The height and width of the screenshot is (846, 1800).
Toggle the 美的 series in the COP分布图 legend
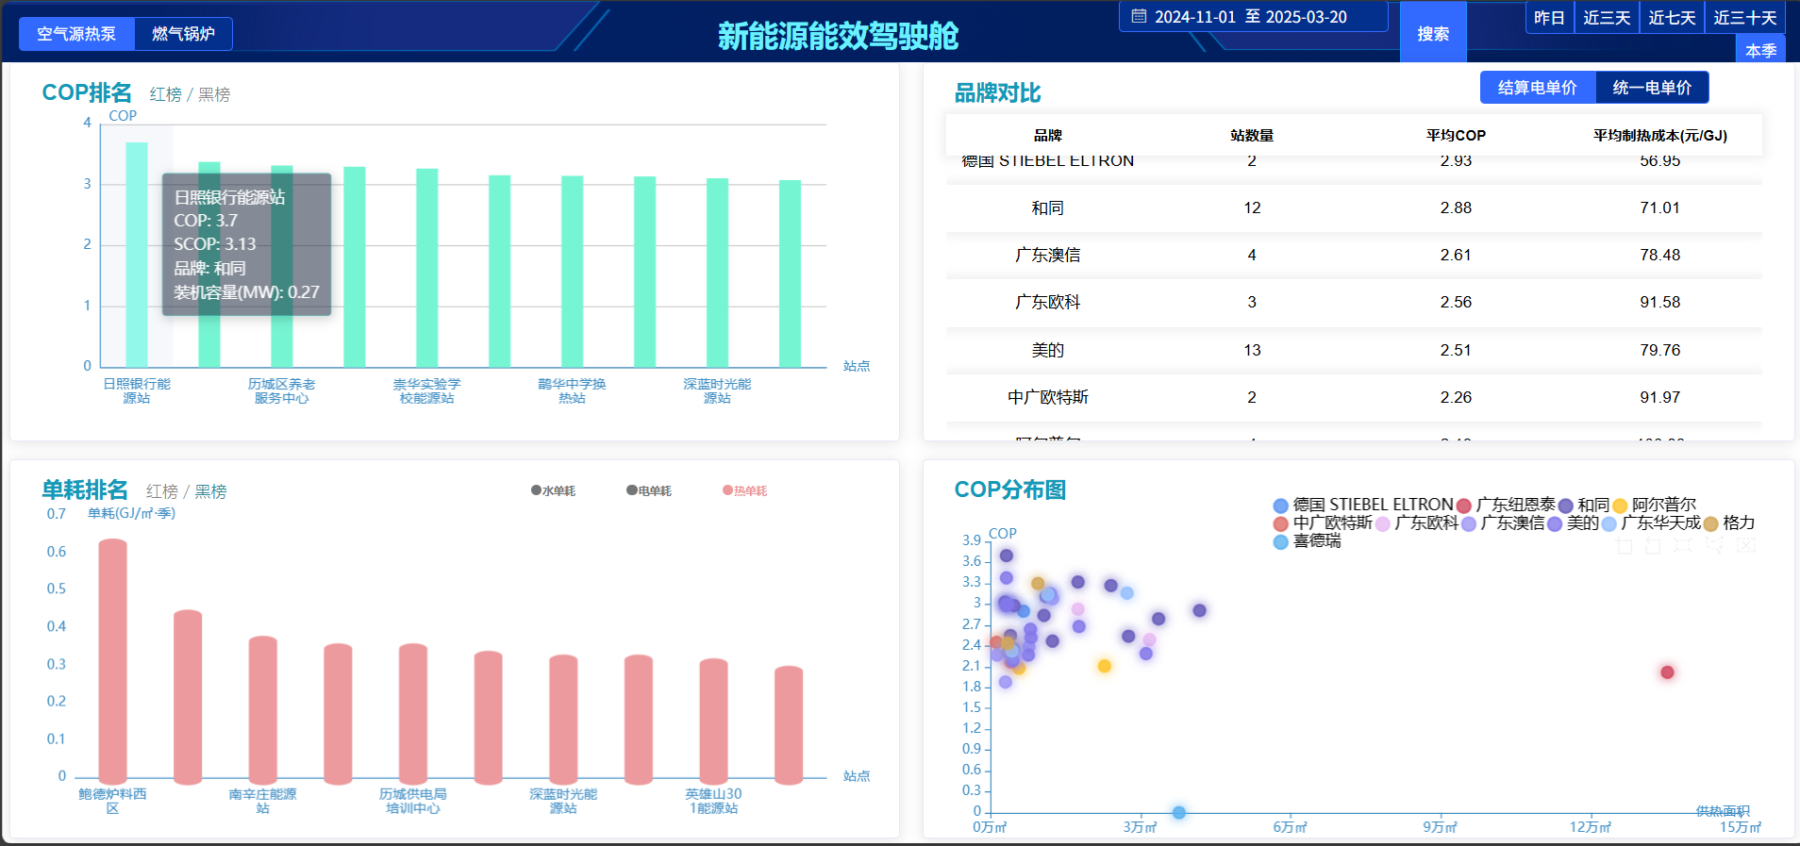click(1573, 523)
